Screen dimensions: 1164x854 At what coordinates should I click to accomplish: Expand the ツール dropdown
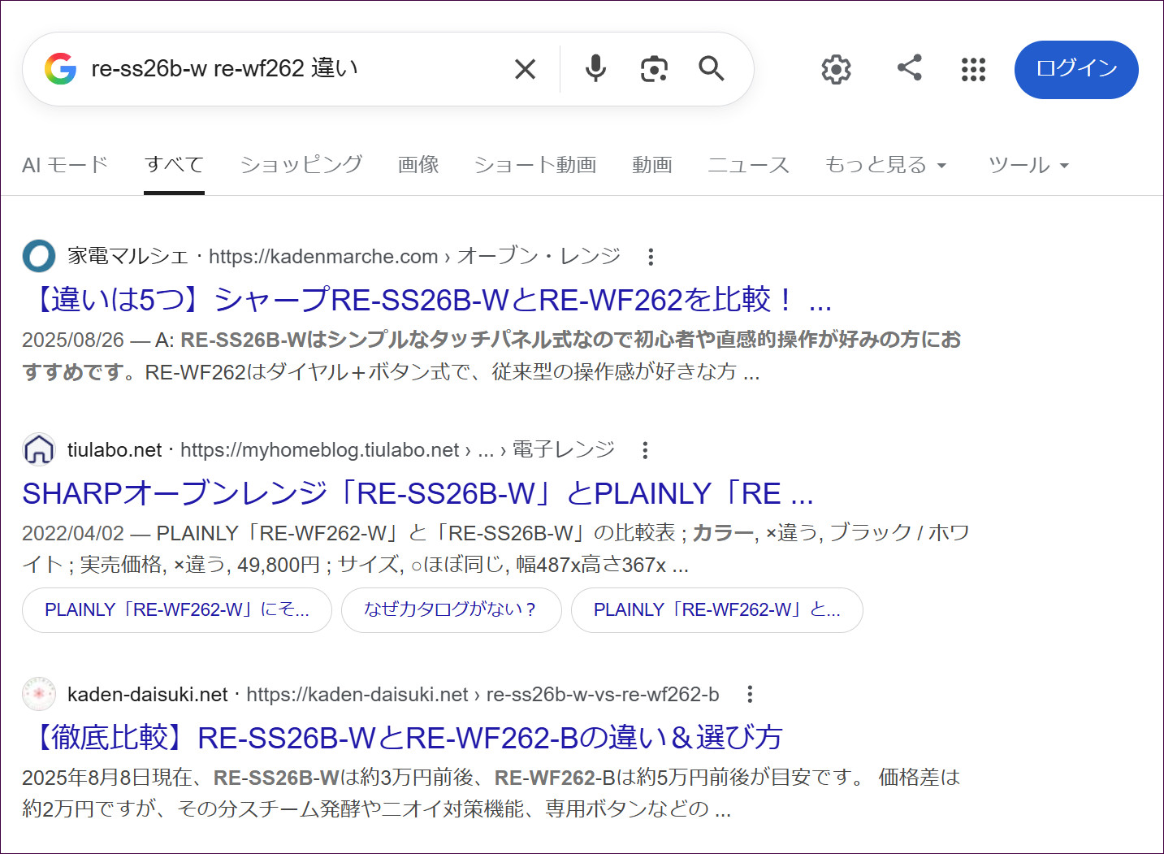point(1028,165)
